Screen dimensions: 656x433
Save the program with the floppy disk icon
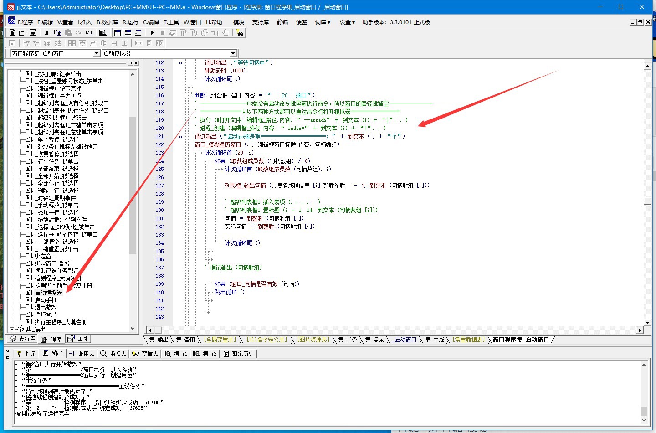click(x=33, y=32)
